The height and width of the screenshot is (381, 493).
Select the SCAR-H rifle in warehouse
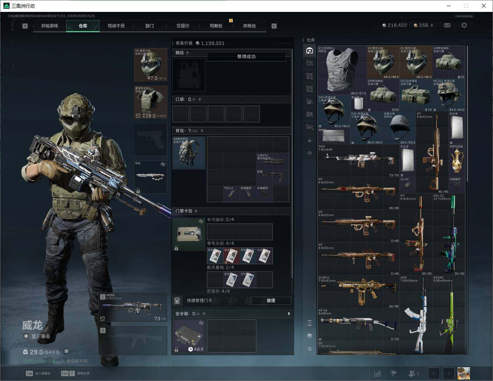(x=359, y=292)
